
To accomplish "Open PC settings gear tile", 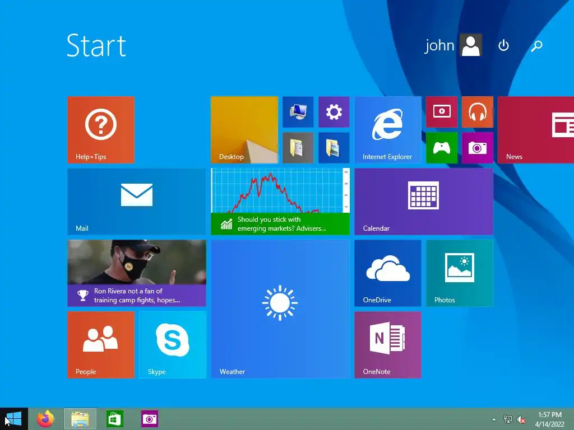I will pos(334,112).
